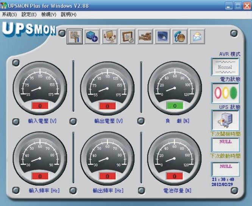Viewport: 252px width, 206px height.
Task: Click the red output frequency value readout
Action: (107, 176)
